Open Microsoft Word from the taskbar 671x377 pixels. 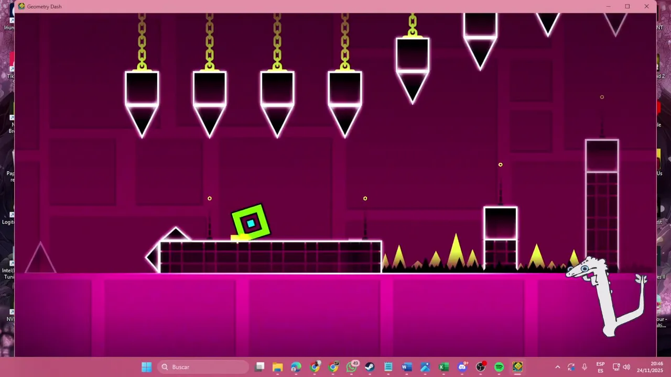click(x=406, y=367)
